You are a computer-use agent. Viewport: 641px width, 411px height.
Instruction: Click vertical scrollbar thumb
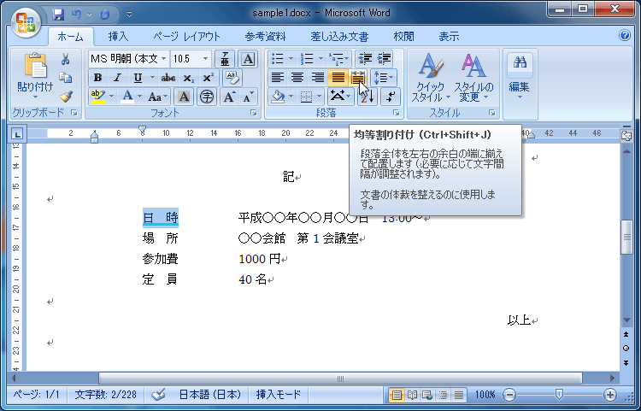pyautogui.click(x=626, y=238)
